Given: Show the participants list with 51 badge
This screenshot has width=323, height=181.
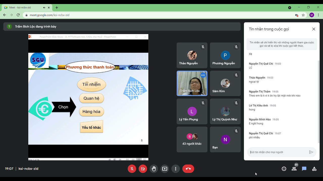Looking at the screenshot, I should click(x=294, y=169).
